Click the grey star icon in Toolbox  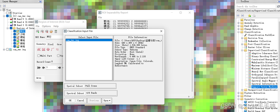pyautogui.click(x=254, y=15)
